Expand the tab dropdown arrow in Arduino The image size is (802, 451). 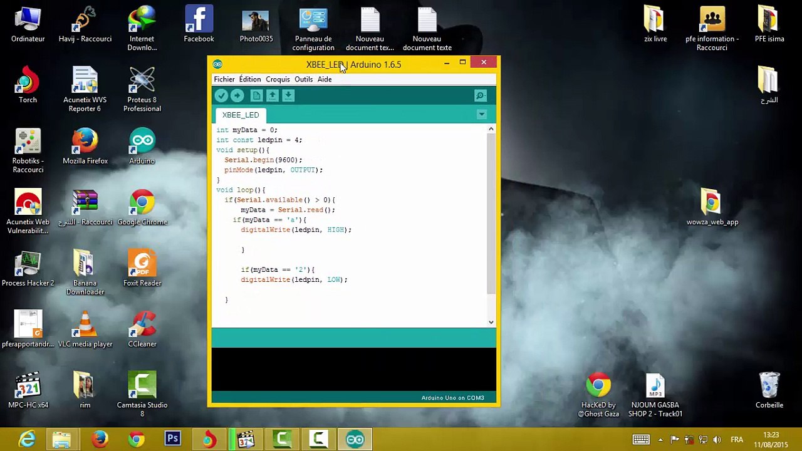(x=481, y=115)
